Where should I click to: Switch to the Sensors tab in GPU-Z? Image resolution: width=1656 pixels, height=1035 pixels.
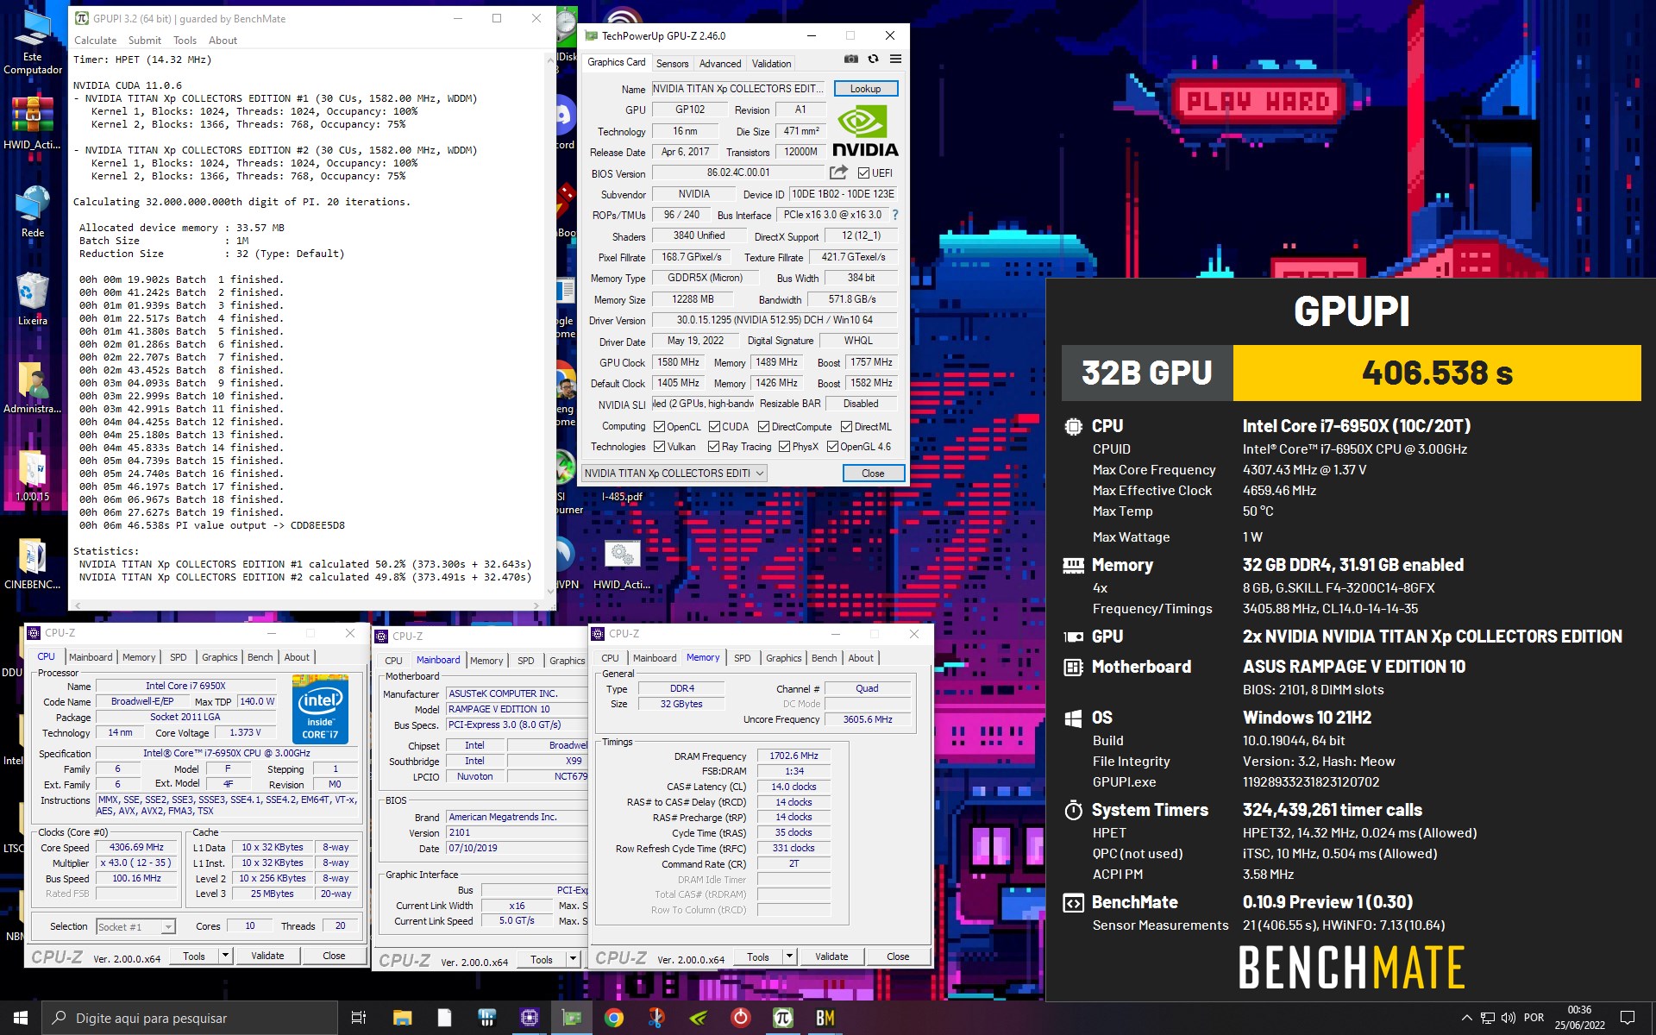coord(672,64)
